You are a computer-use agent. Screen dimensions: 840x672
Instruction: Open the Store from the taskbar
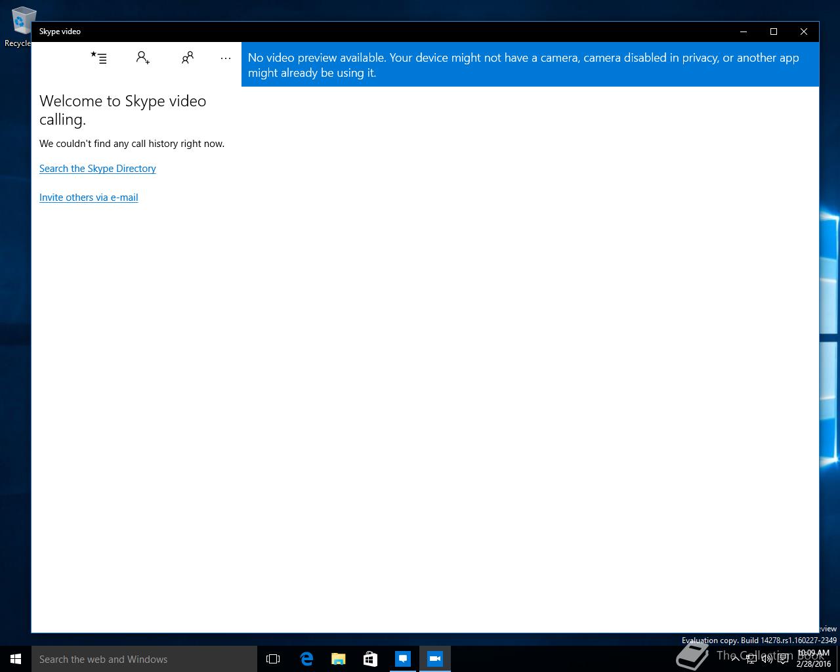(x=370, y=659)
